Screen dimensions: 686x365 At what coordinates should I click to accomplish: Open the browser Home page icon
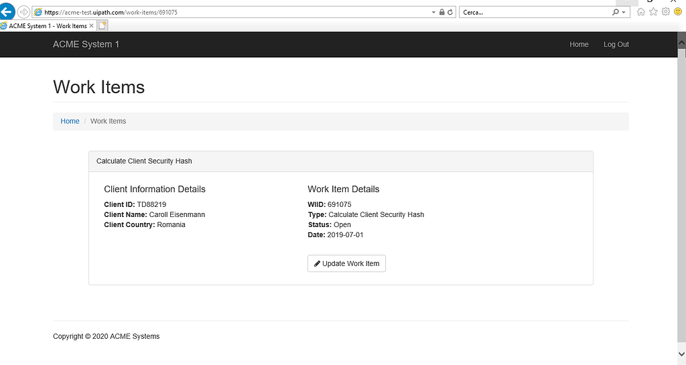641,12
